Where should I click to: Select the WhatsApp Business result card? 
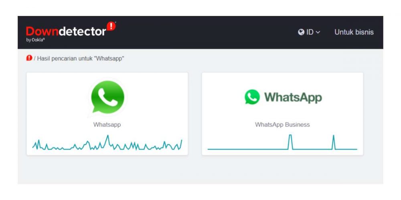coord(282,114)
